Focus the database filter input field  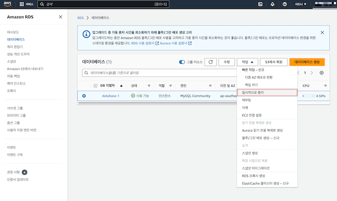[160, 73]
